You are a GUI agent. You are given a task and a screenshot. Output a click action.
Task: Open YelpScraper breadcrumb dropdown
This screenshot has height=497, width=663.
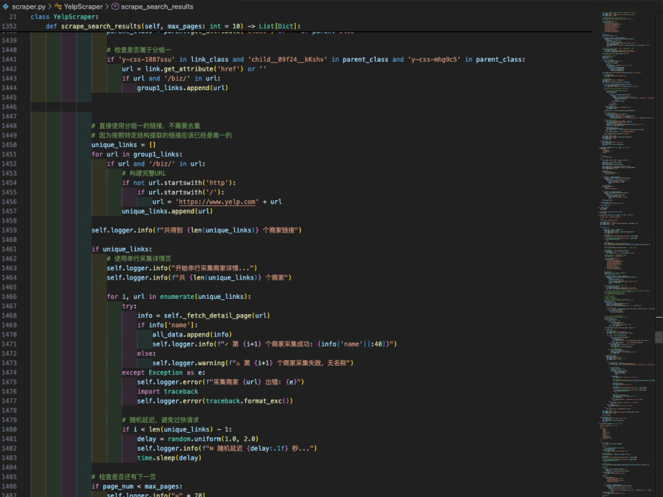coord(84,7)
